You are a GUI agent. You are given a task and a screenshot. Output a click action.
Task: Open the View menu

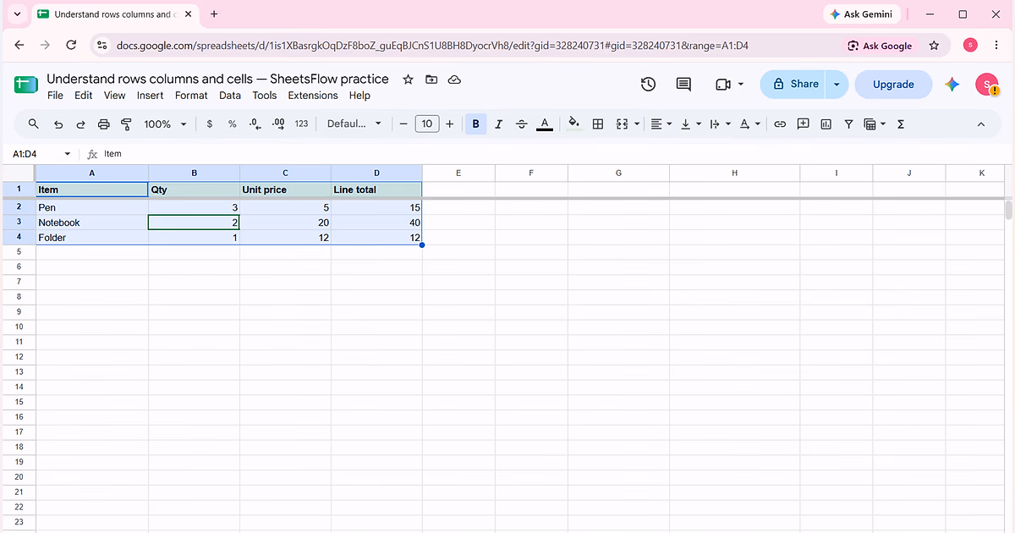pyautogui.click(x=114, y=96)
